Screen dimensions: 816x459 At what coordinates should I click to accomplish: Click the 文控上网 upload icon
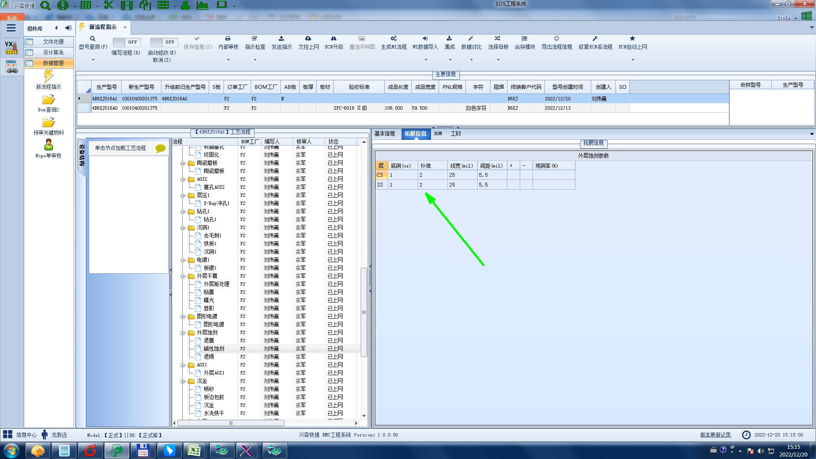pos(308,39)
